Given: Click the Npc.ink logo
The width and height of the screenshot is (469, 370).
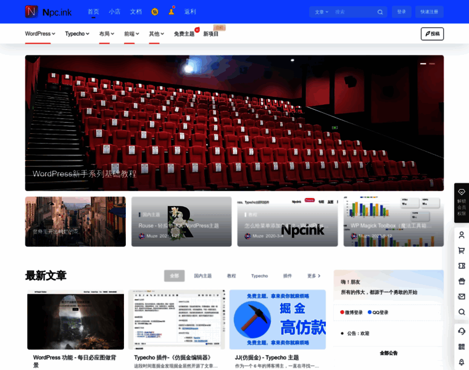Looking at the screenshot, I should click(49, 12).
